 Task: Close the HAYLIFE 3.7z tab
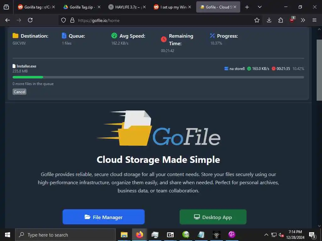(144, 7)
